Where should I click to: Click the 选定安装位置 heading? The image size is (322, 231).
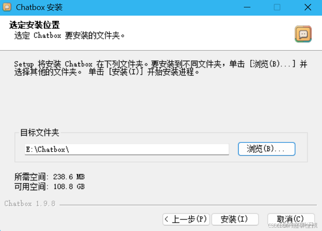click(34, 25)
